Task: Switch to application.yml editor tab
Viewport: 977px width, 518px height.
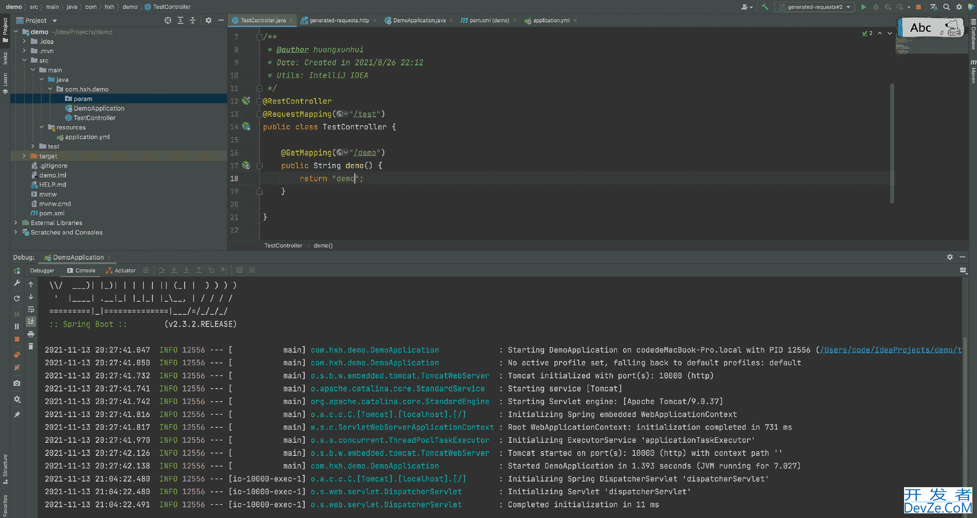Action: 551,21
